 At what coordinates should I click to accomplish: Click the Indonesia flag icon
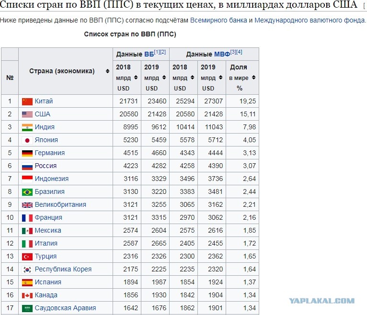click(x=27, y=179)
